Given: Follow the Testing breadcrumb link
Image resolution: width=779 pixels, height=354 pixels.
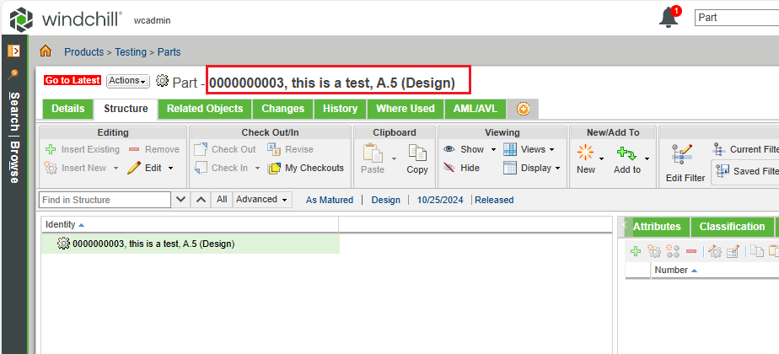Looking at the screenshot, I should pyautogui.click(x=131, y=52).
